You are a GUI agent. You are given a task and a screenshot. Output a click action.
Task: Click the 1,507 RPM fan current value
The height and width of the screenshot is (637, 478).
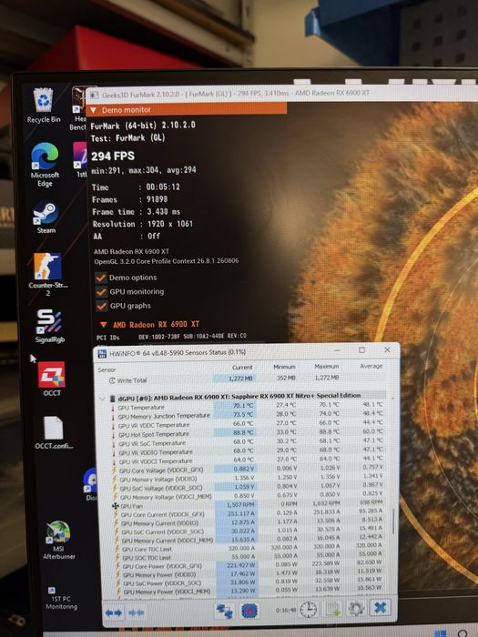240,505
